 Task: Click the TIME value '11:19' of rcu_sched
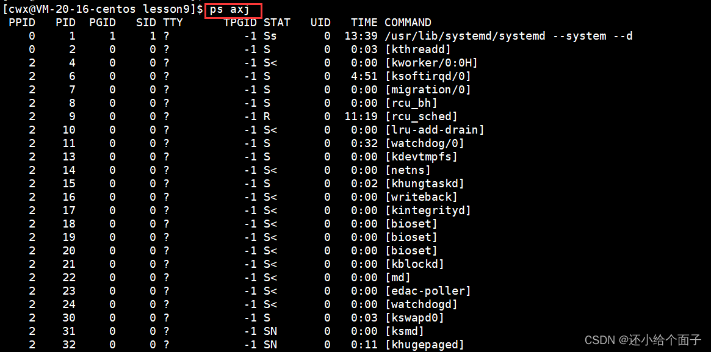click(x=361, y=117)
